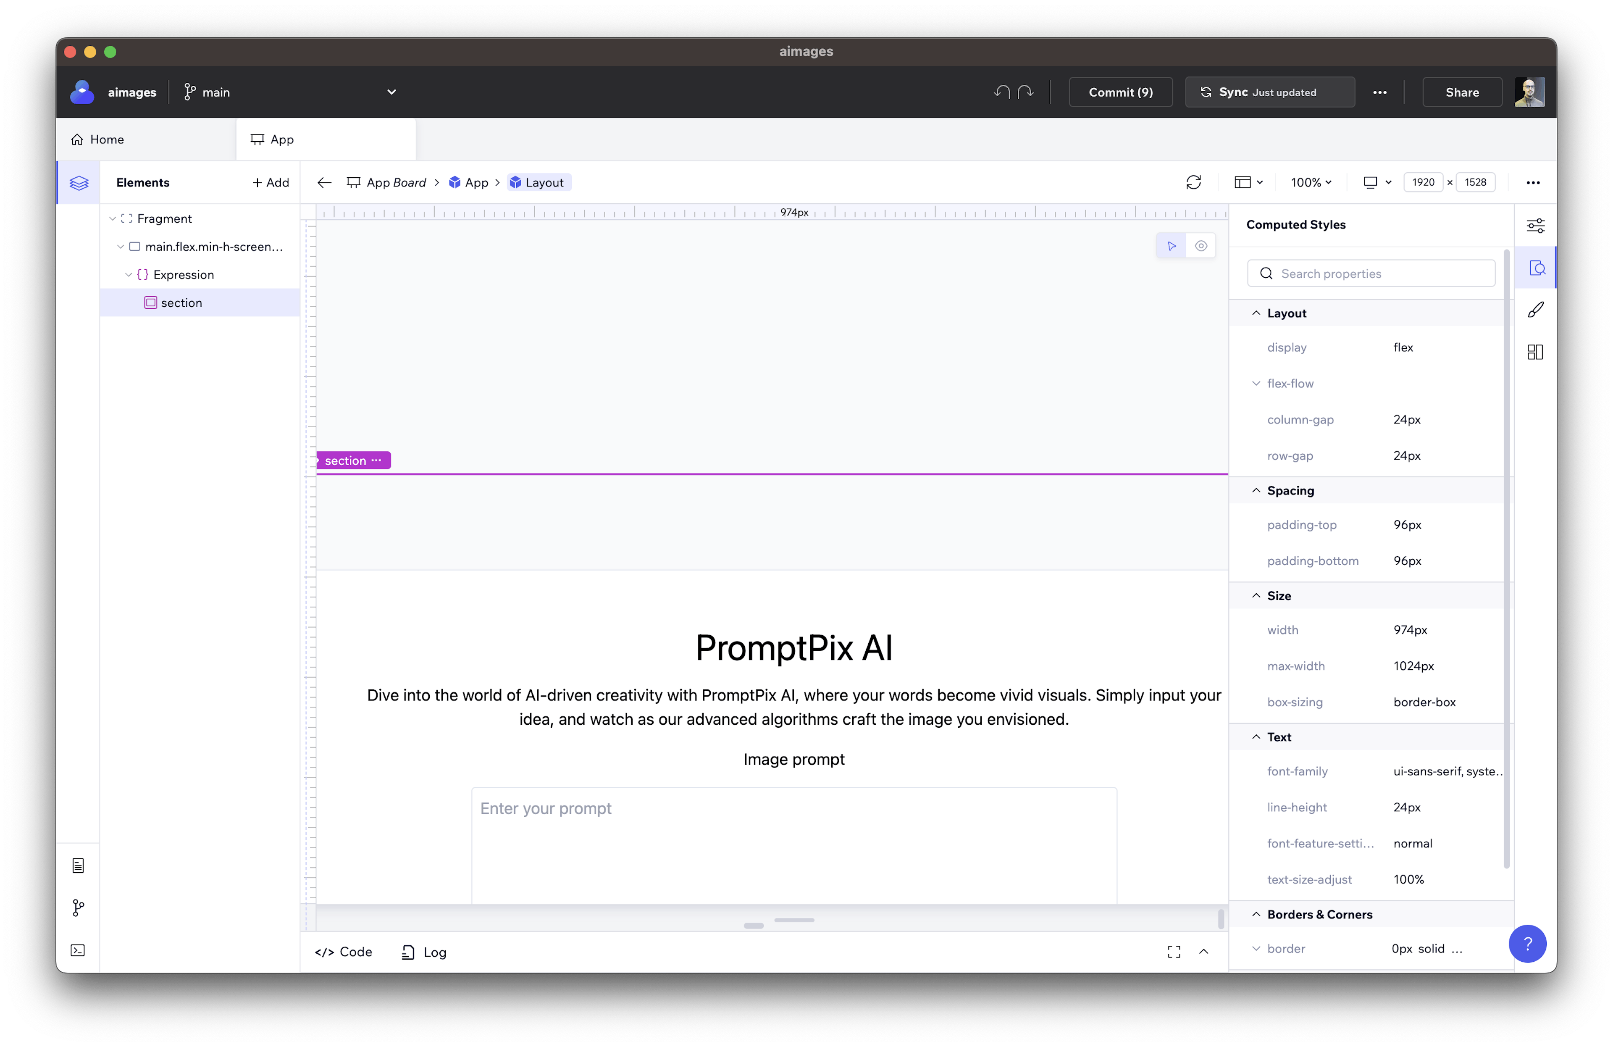Click the fullscreen expand icon
Viewport: 1613px width, 1047px height.
[1174, 952]
